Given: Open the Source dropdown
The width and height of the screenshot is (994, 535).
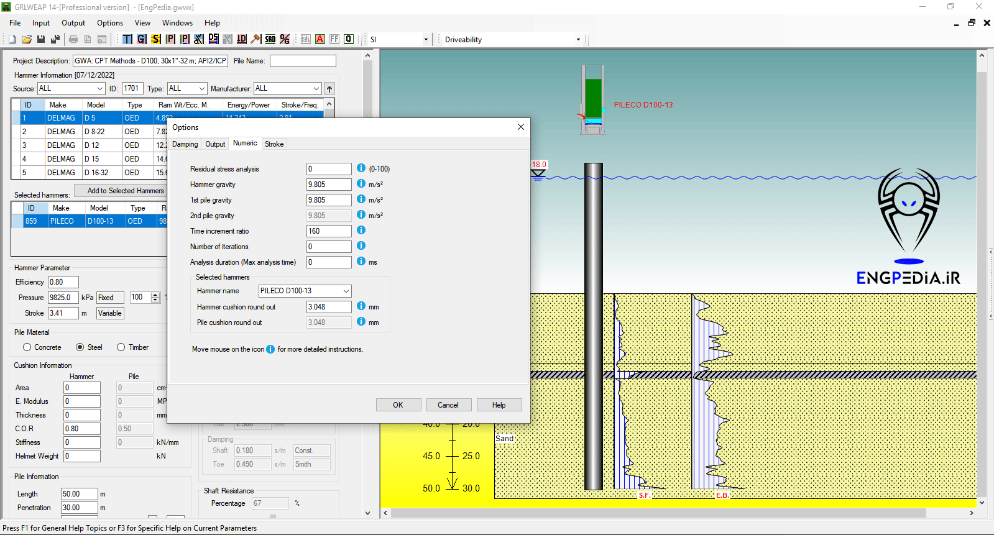Looking at the screenshot, I should coord(71,88).
